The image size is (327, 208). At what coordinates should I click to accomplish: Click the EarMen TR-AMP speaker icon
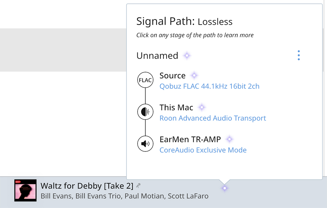click(145, 144)
